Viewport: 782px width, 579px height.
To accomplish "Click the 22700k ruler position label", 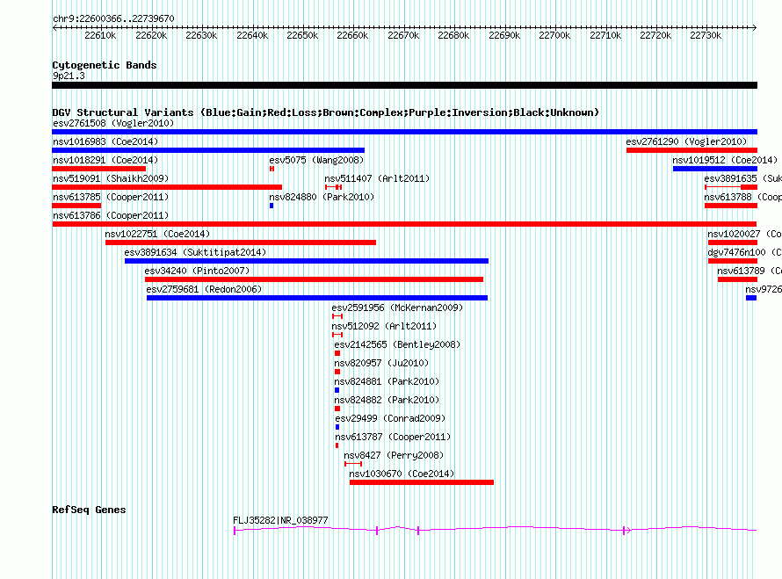I will [554, 35].
